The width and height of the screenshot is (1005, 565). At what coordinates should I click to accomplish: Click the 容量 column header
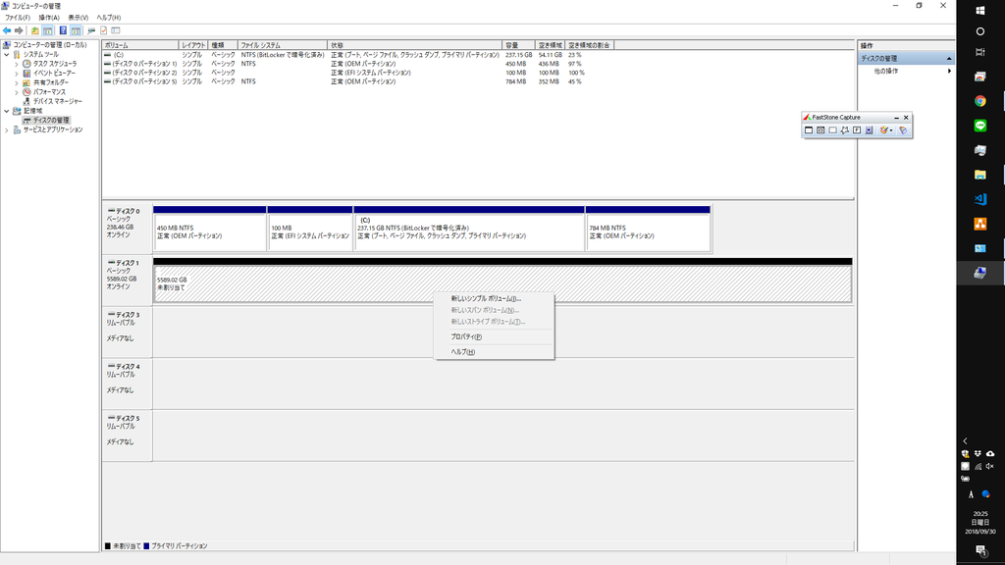(518, 45)
